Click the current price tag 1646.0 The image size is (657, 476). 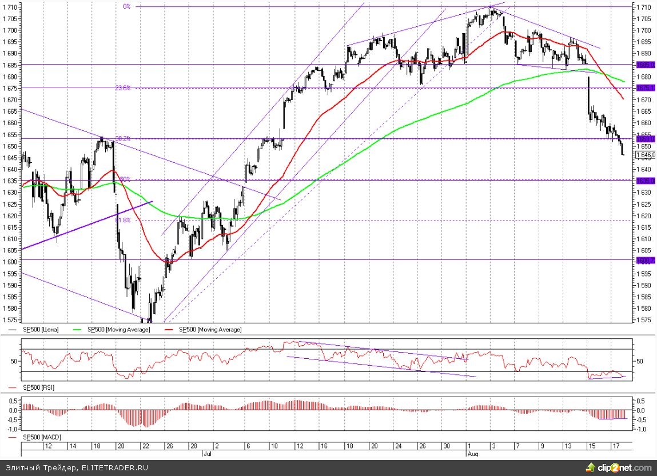pos(646,155)
